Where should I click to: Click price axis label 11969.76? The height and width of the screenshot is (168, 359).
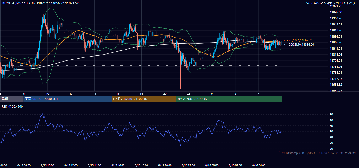336,18
